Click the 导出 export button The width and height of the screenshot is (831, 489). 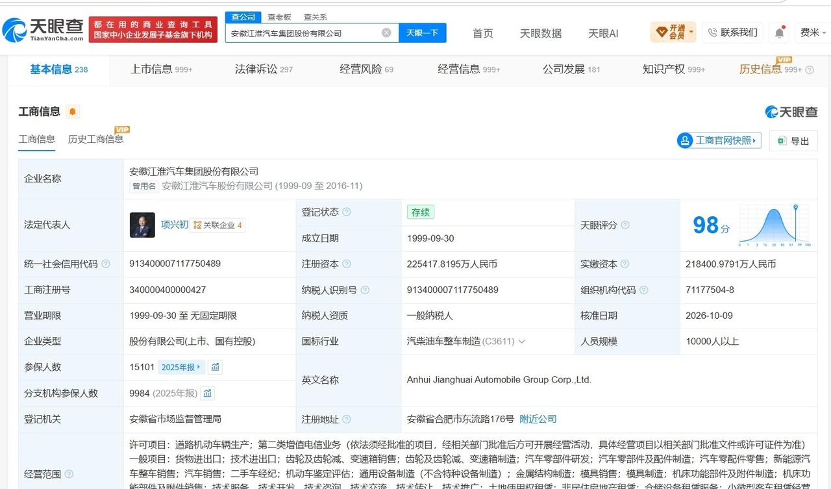[793, 141]
